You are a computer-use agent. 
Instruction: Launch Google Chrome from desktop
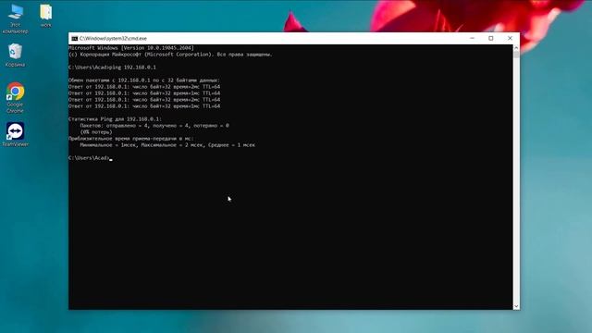coord(15,98)
